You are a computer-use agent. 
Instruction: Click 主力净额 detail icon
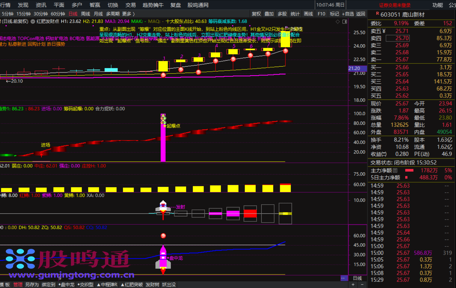point(395,171)
